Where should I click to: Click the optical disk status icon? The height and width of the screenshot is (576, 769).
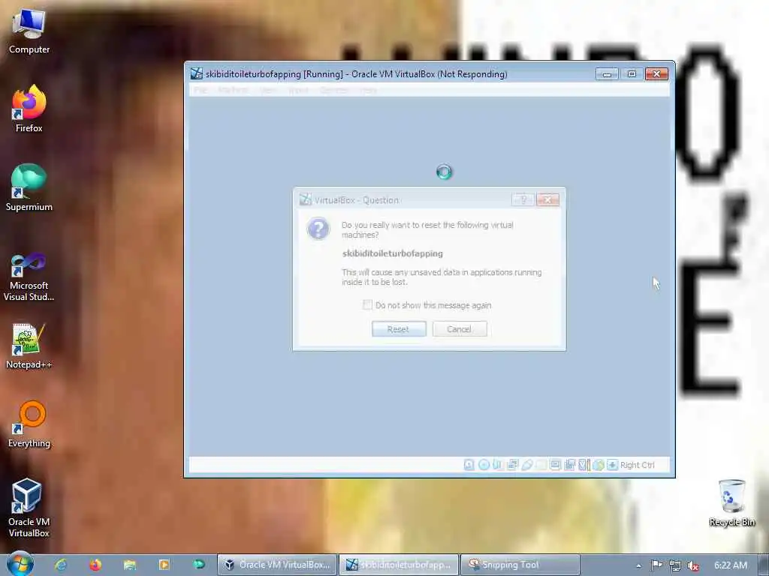[x=484, y=465]
